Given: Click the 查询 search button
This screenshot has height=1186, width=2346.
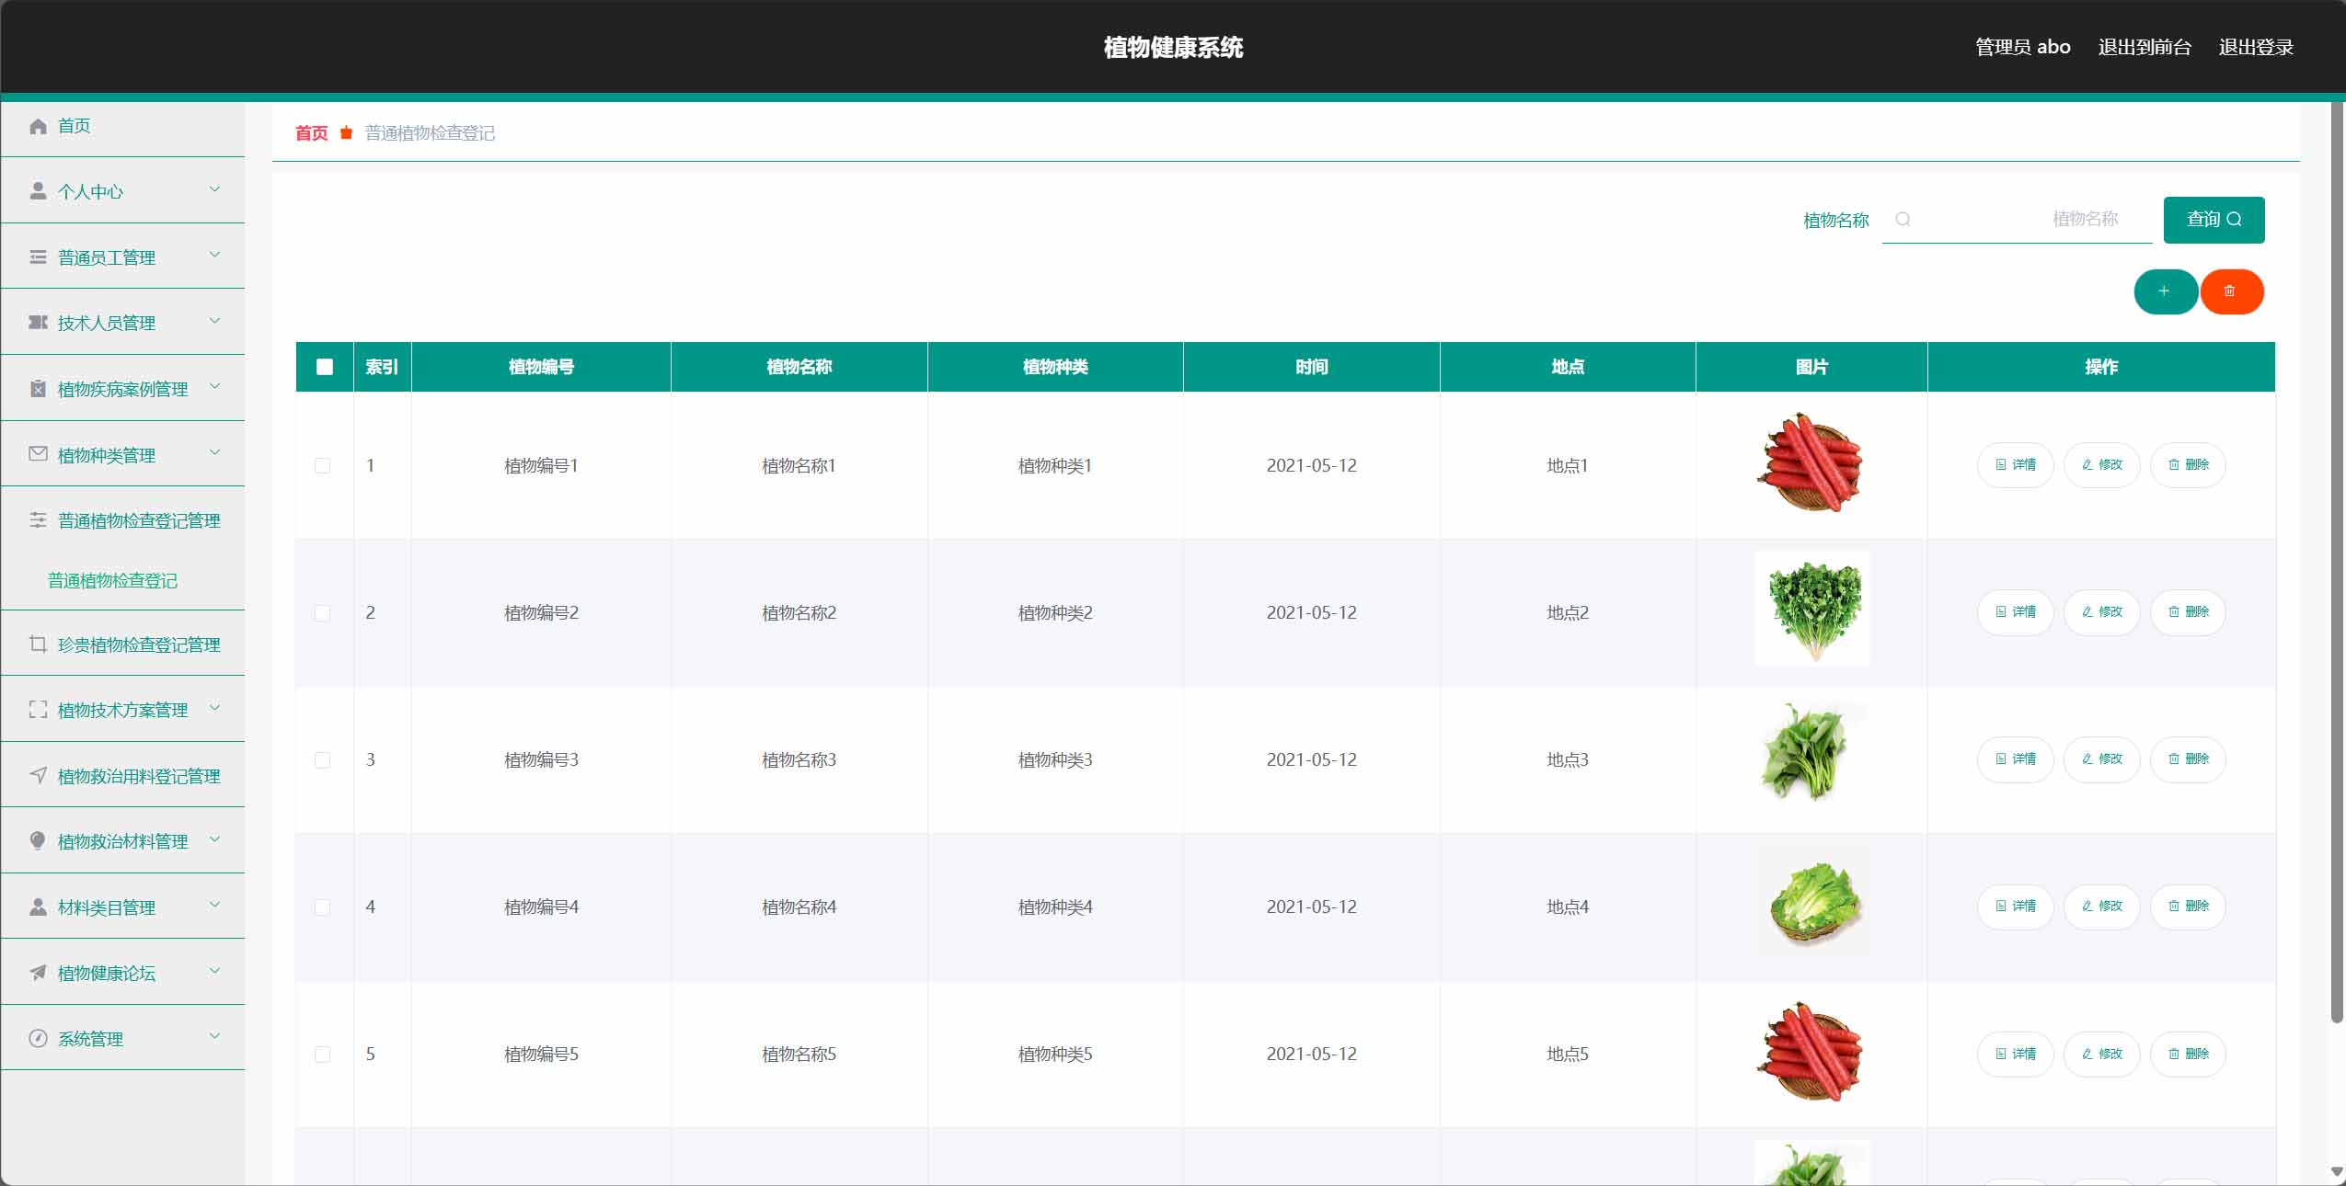Looking at the screenshot, I should [2214, 220].
